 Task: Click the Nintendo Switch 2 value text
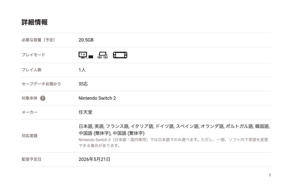pyautogui.click(x=97, y=98)
